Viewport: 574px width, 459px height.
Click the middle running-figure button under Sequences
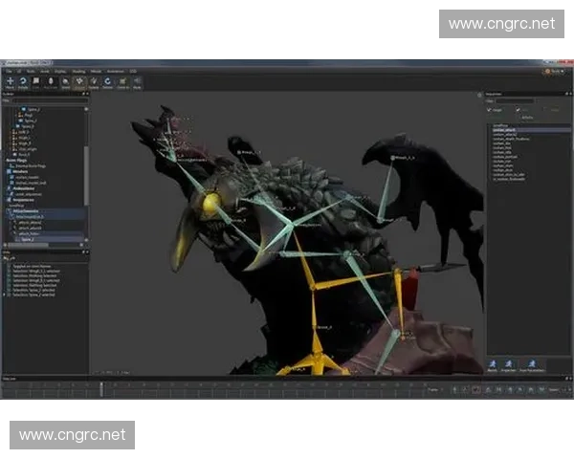[508, 365]
